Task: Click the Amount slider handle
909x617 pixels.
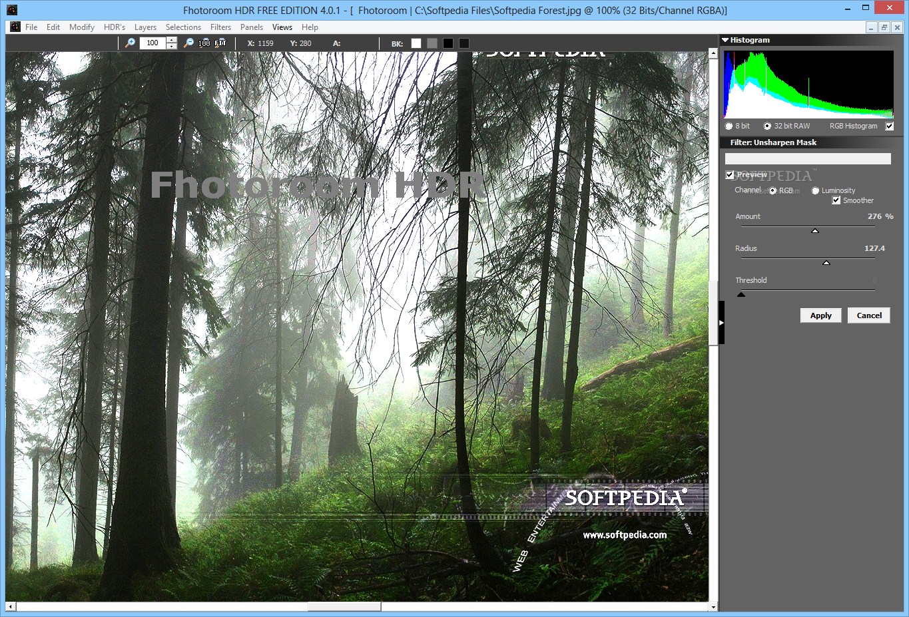Action: (x=814, y=230)
